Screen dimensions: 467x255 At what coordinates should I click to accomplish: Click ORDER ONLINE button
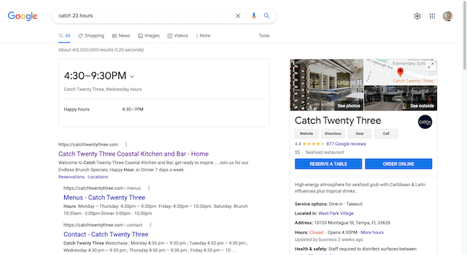pos(399,164)
